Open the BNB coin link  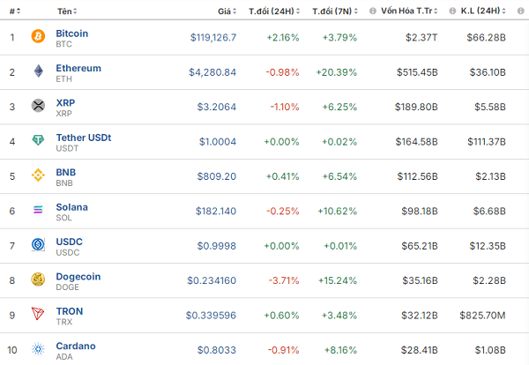click(66, 173)
